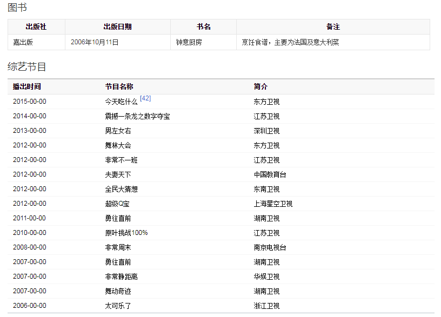Select the 今天吃什么 show name

point(121,102)
